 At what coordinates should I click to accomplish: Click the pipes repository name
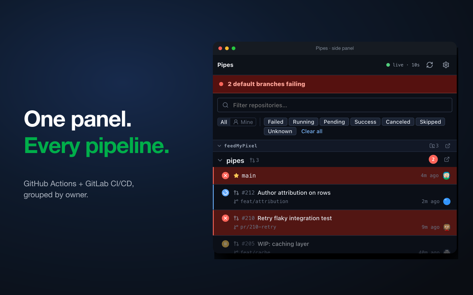(235, 160)
